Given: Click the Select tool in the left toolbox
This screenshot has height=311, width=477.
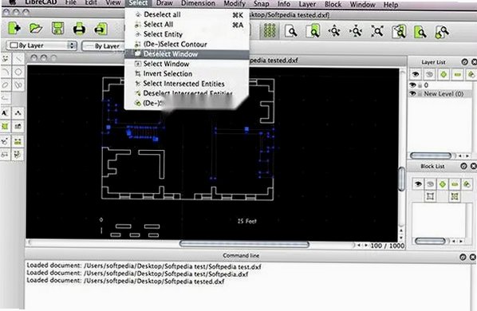Looking at the screenshot, I should point(18,155).
